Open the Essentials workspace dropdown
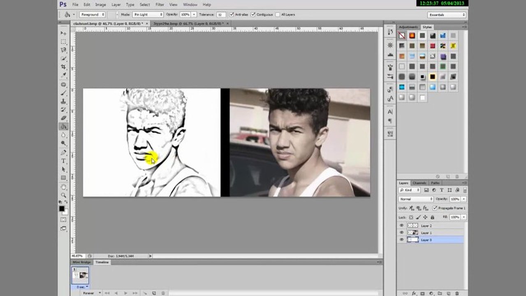 pyautogui.click(x=447, y=15)
